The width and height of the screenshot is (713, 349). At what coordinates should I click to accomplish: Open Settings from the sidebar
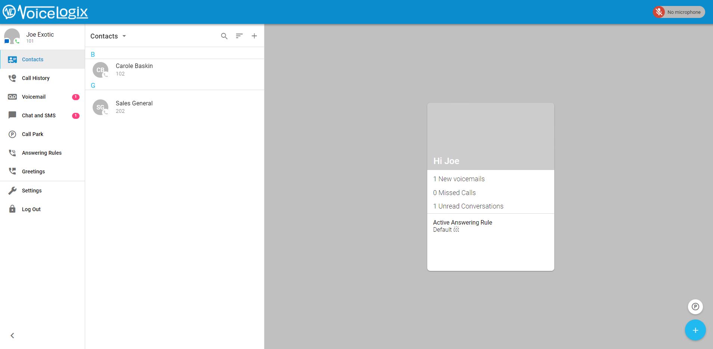point(32,191)
